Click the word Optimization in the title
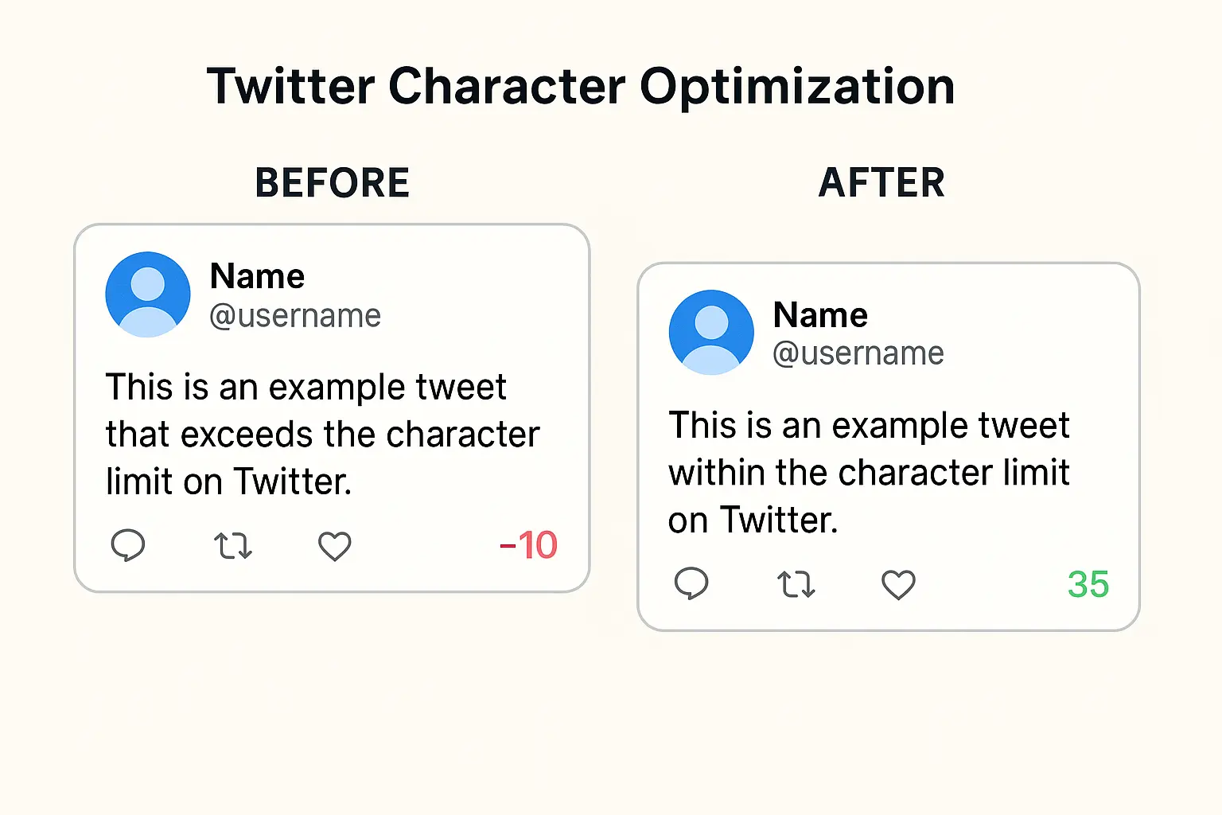 797,86
